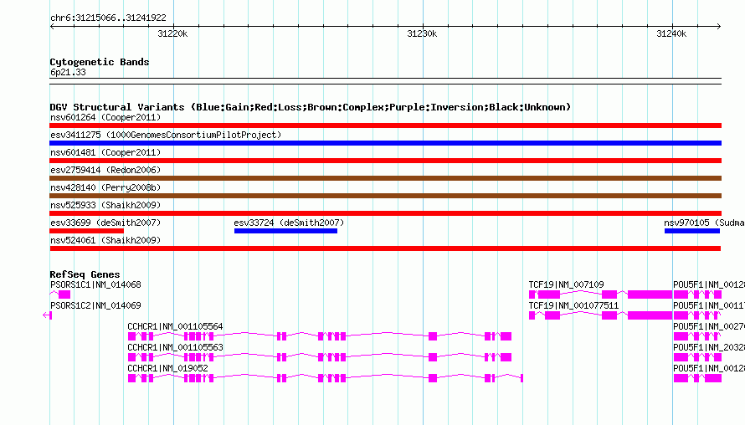Click the 6p21.33 band label

pyautogui.click(x=68, y=72)
